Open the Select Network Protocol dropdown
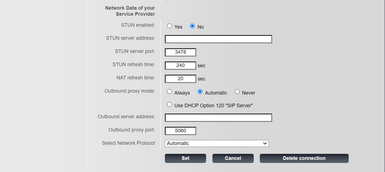This screenshot has height=172, width=385. click(x=217, y=143)
